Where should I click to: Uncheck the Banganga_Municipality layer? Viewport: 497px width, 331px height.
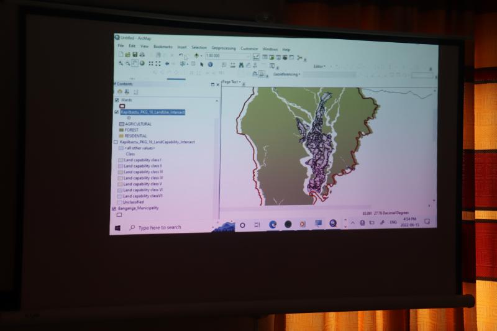[x=114, y=209]
